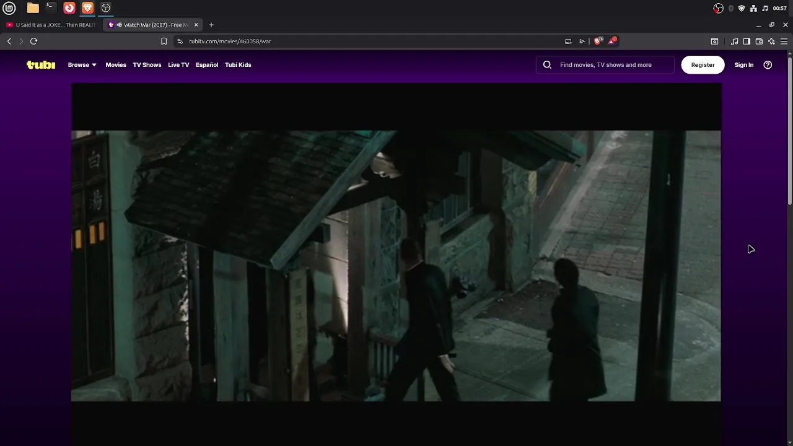The height and width of the screenshot is (446, 793).
Task: Show the calendar from clock 00:57
Action: [780, 8]
